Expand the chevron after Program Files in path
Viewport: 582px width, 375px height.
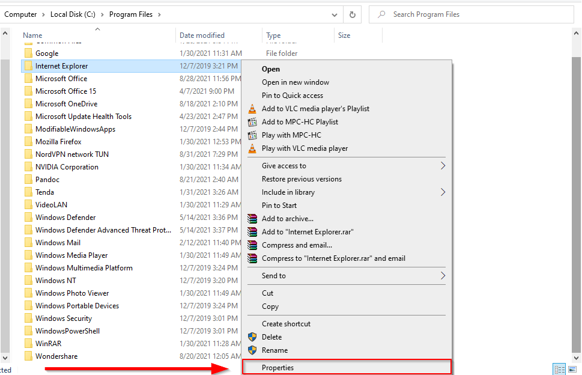tap(160, 14)
